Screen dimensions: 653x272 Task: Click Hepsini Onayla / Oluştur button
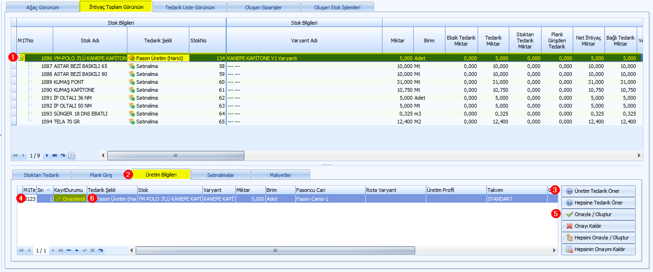(x=598, y=238)
